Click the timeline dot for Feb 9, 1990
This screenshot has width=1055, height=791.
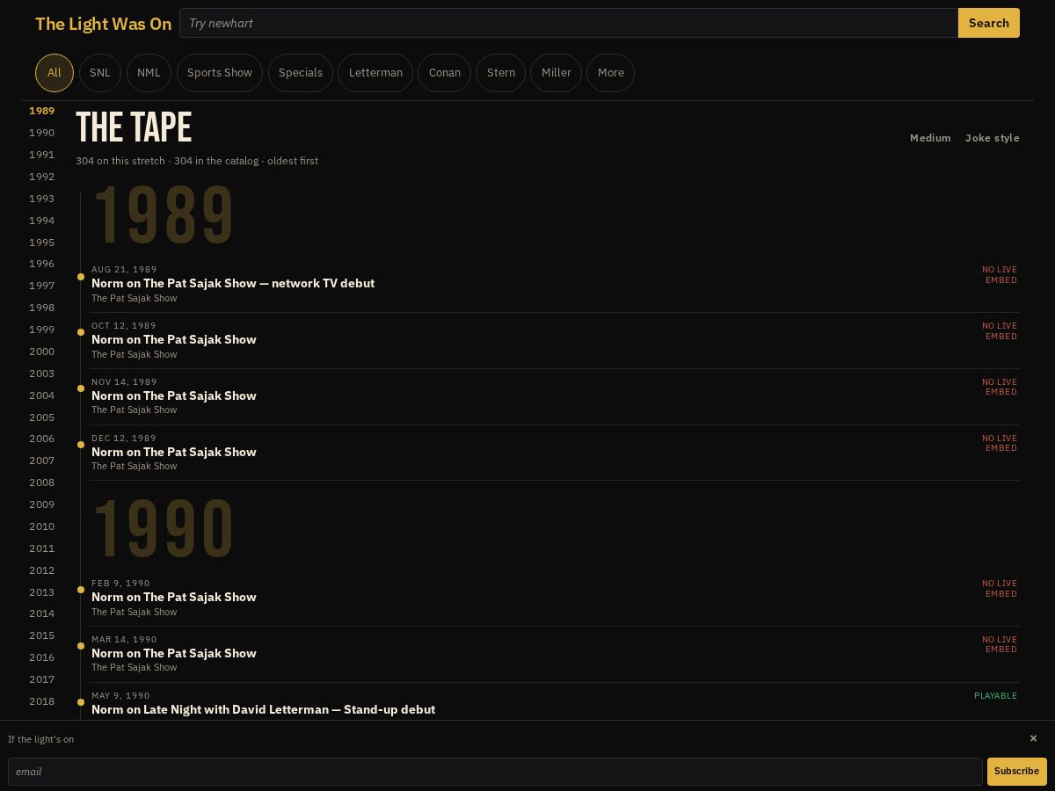click(81, 590)
